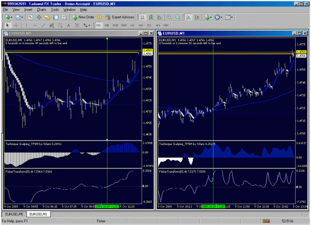
Task: Select the Text tool labeled A
Action: pos(69,25)
